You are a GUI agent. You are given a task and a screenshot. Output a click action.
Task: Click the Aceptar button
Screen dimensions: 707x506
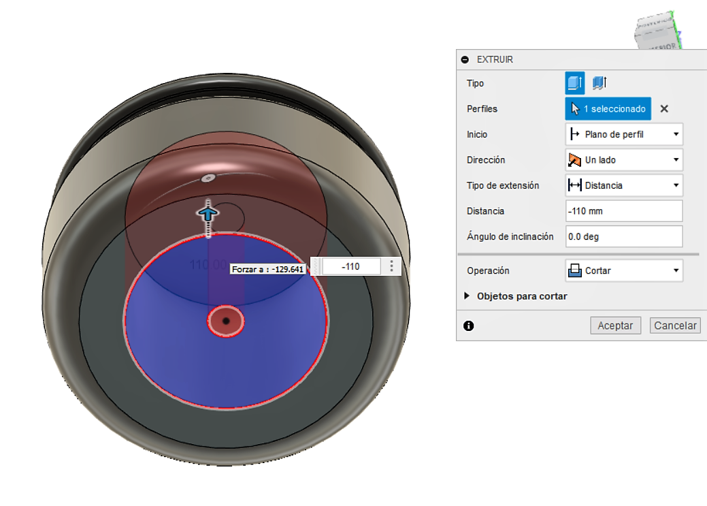[x=615, y=326]
